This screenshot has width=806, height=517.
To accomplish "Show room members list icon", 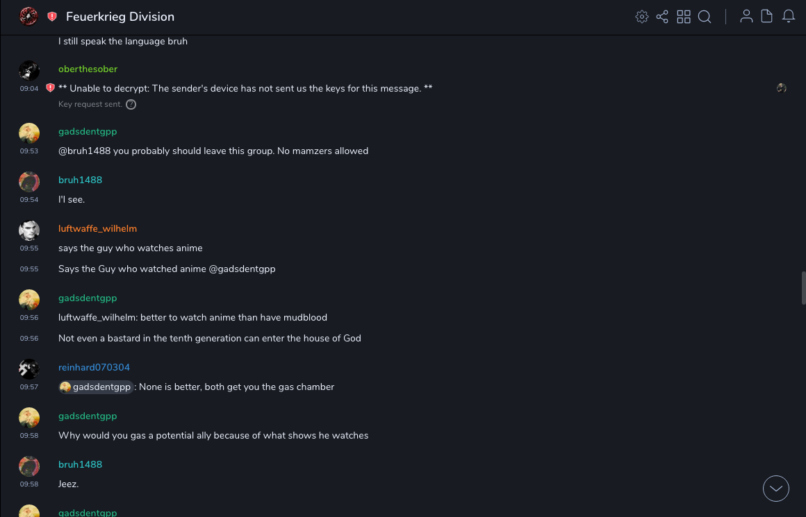I will pyautogui.click(x=746, y=17).
